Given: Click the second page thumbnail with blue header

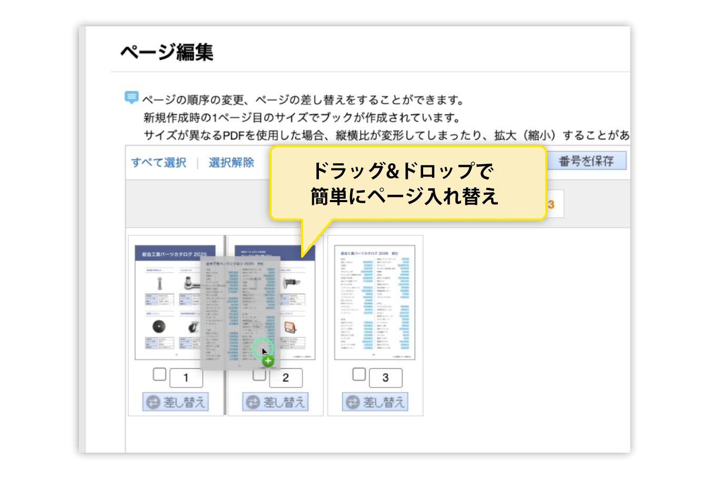Looking at the screenshot, I should 297,303.
